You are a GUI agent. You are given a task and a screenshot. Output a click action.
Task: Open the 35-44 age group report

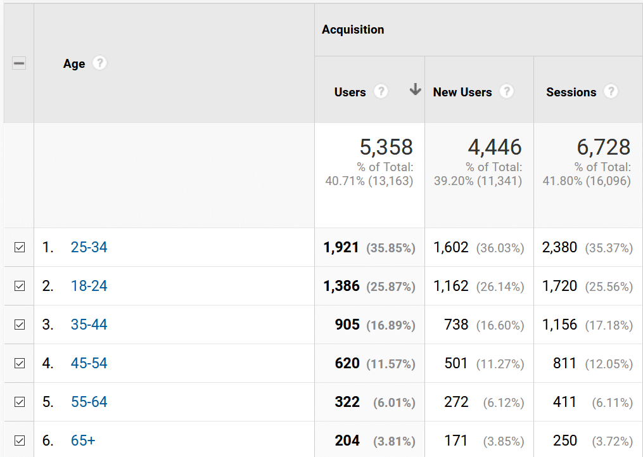pyautogui.click(x=89, y=325)
